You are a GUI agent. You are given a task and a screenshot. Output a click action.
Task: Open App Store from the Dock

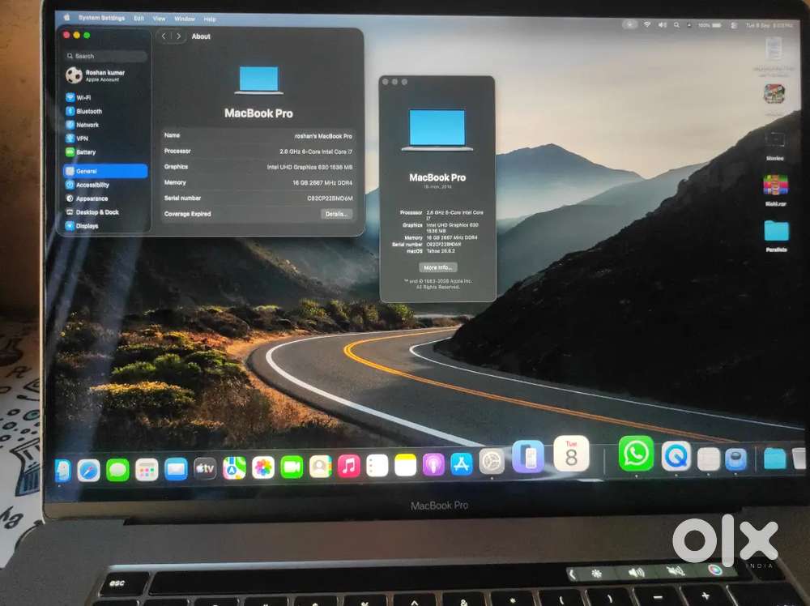click(x=462, y=464)
